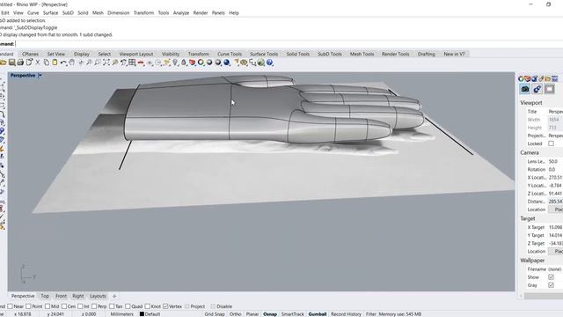The width and height of the screenshot is (563, 317).
Task: Open the New in V7 toolbar tab
Action: click(x=454, y=54)
